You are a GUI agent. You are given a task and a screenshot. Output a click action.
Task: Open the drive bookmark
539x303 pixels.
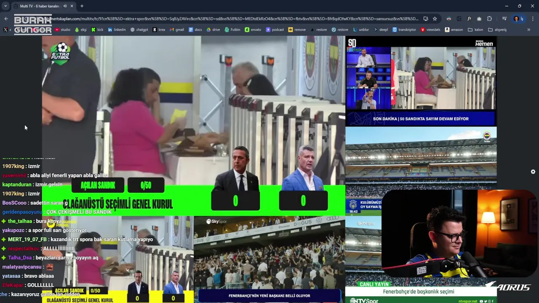pyautogui.click(x=213, y=30)
